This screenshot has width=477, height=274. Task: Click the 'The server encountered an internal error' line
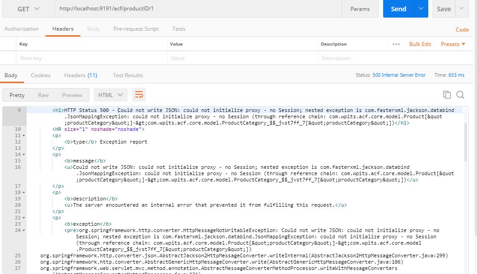click(x=205, y=205)
